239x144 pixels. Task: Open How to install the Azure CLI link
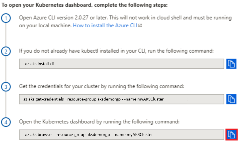[105, 25]
